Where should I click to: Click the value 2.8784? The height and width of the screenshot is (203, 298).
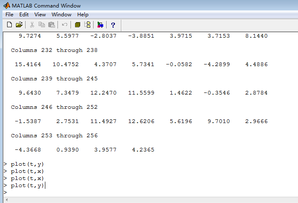[256, 93]
